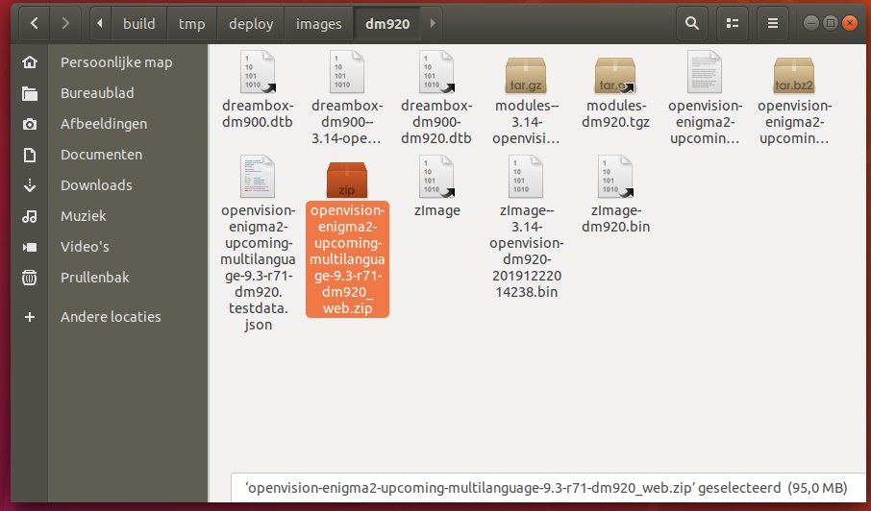This screenshot has width=871, height=511.
Task: Jump to the 'deploy' path segment
Action: tap(250, 23)
